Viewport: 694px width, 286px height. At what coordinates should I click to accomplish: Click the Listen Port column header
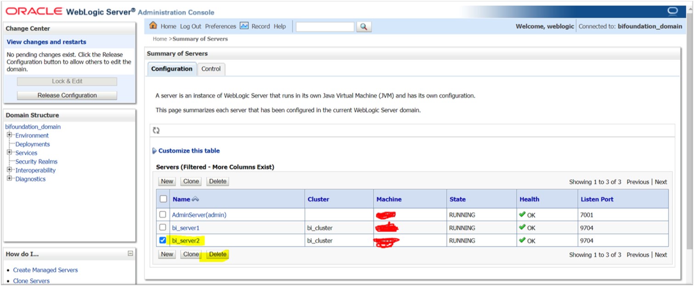(597, 199)
